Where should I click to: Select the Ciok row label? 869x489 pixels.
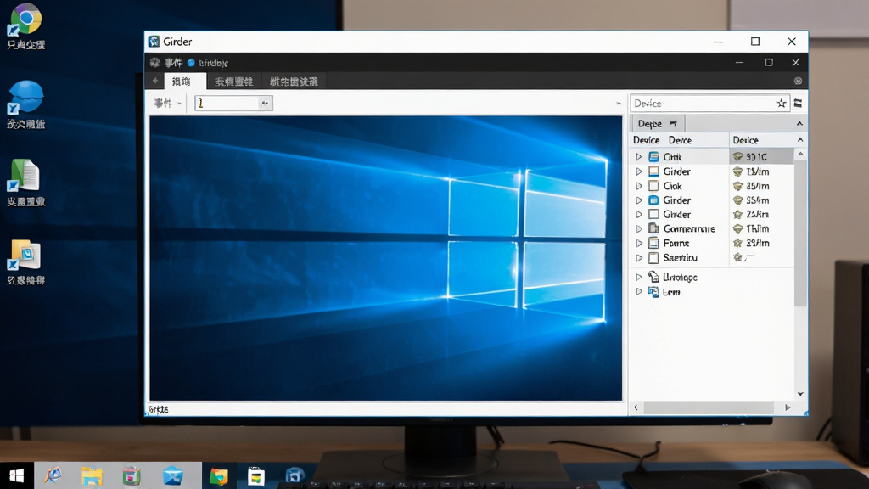point(672,186)
